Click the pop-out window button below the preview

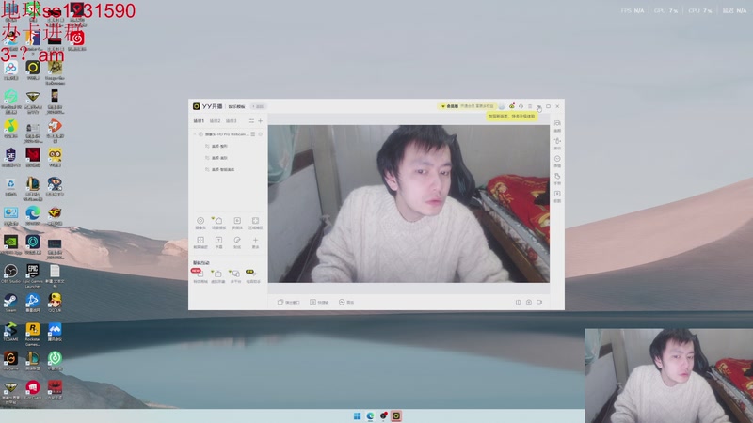click(289, 302)
